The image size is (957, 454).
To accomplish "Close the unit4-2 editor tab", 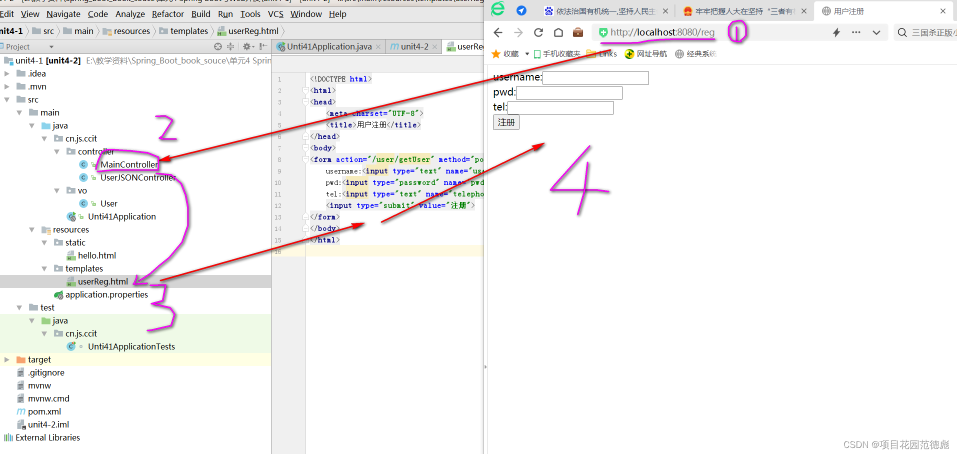I will pyautogui.click(x=435, y=47).
